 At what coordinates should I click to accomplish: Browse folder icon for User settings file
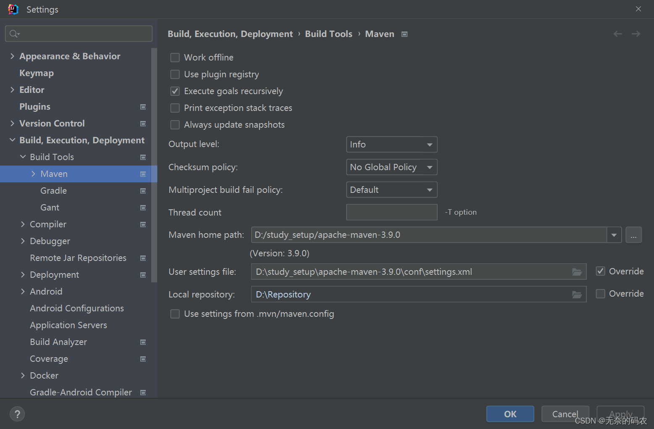[577, 272]
